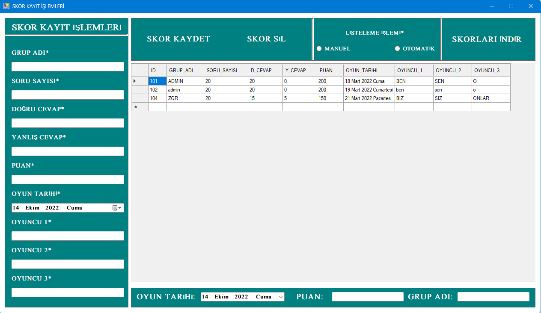This screenshot has width=541, height=313.
Task: Sort by the OYUNCU_1 column header
Action: (x=414, y=71)
